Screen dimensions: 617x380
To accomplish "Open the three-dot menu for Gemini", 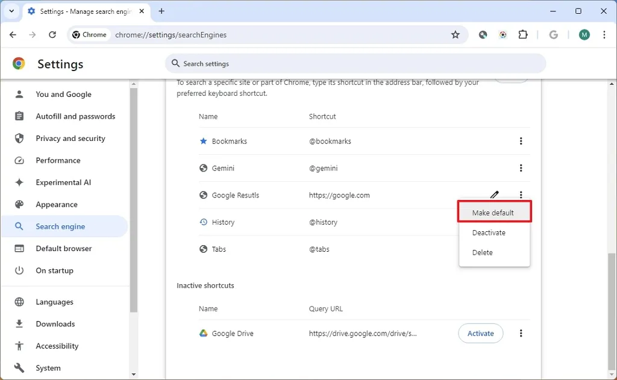I will click(x=521, y=168).
